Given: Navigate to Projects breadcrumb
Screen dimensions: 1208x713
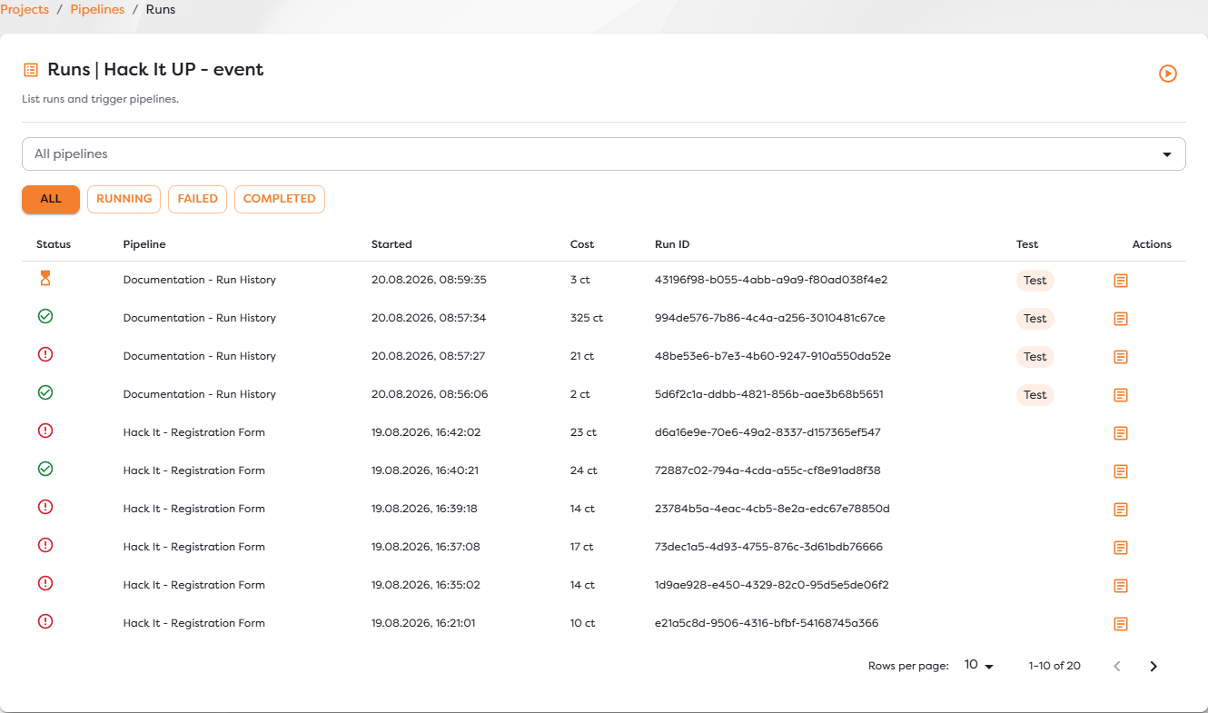Looking at the screenshot, I should [x=25, y=9].
